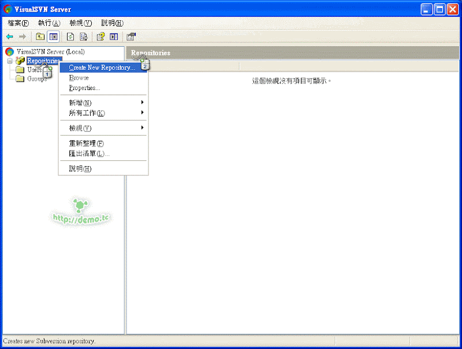Click the Refresh toolbar icon
The image size is (462, 349).
point(70,37)
